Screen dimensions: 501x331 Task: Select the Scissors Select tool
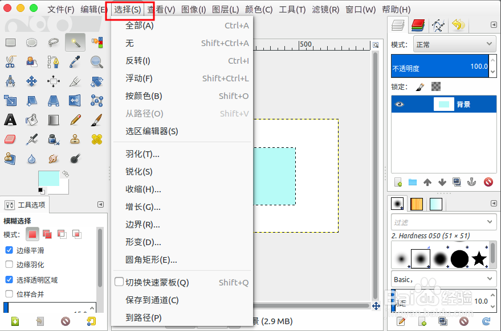(10, 61)
